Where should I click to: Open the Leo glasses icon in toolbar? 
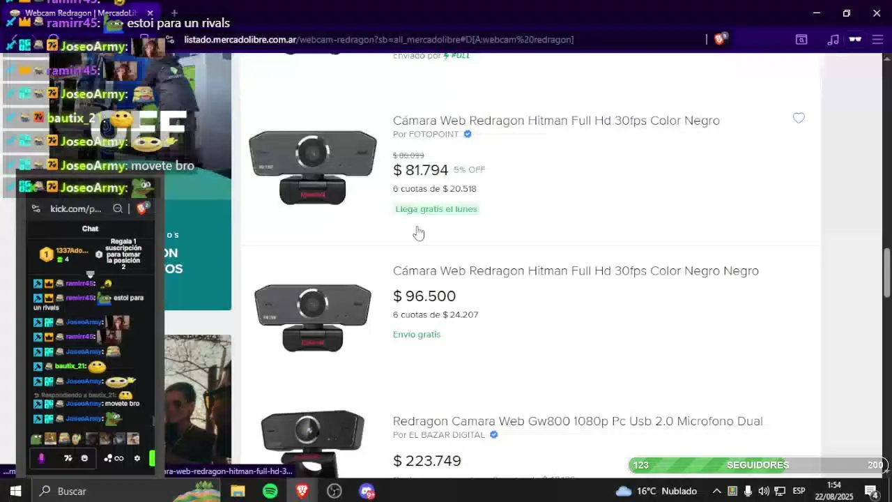pos(855,40)
